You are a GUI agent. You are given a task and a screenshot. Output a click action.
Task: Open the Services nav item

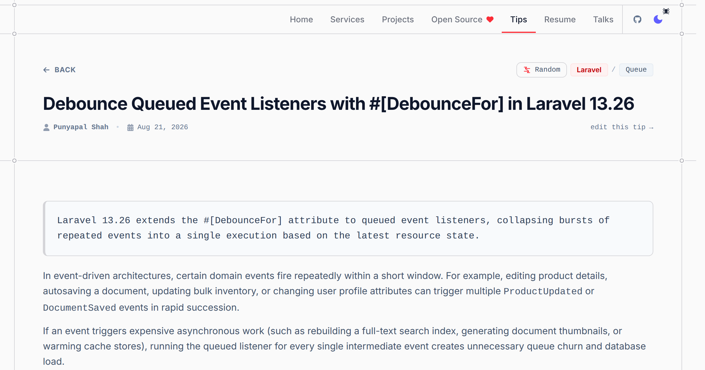tap(347, 19)
